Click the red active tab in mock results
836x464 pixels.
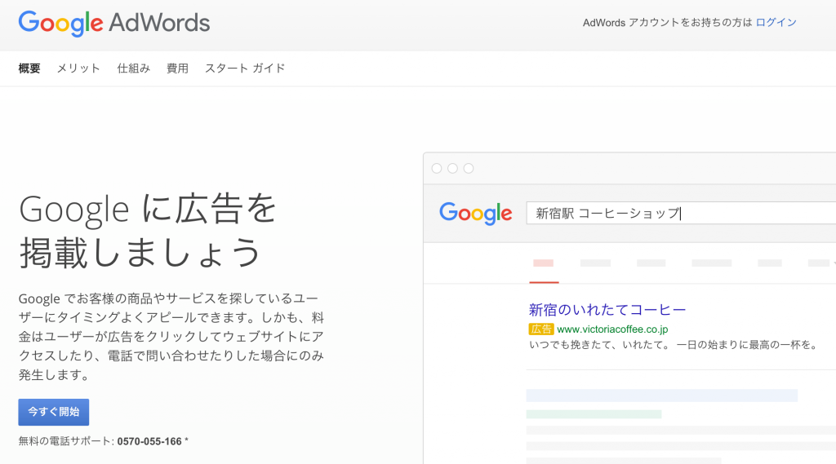[543, 265]
